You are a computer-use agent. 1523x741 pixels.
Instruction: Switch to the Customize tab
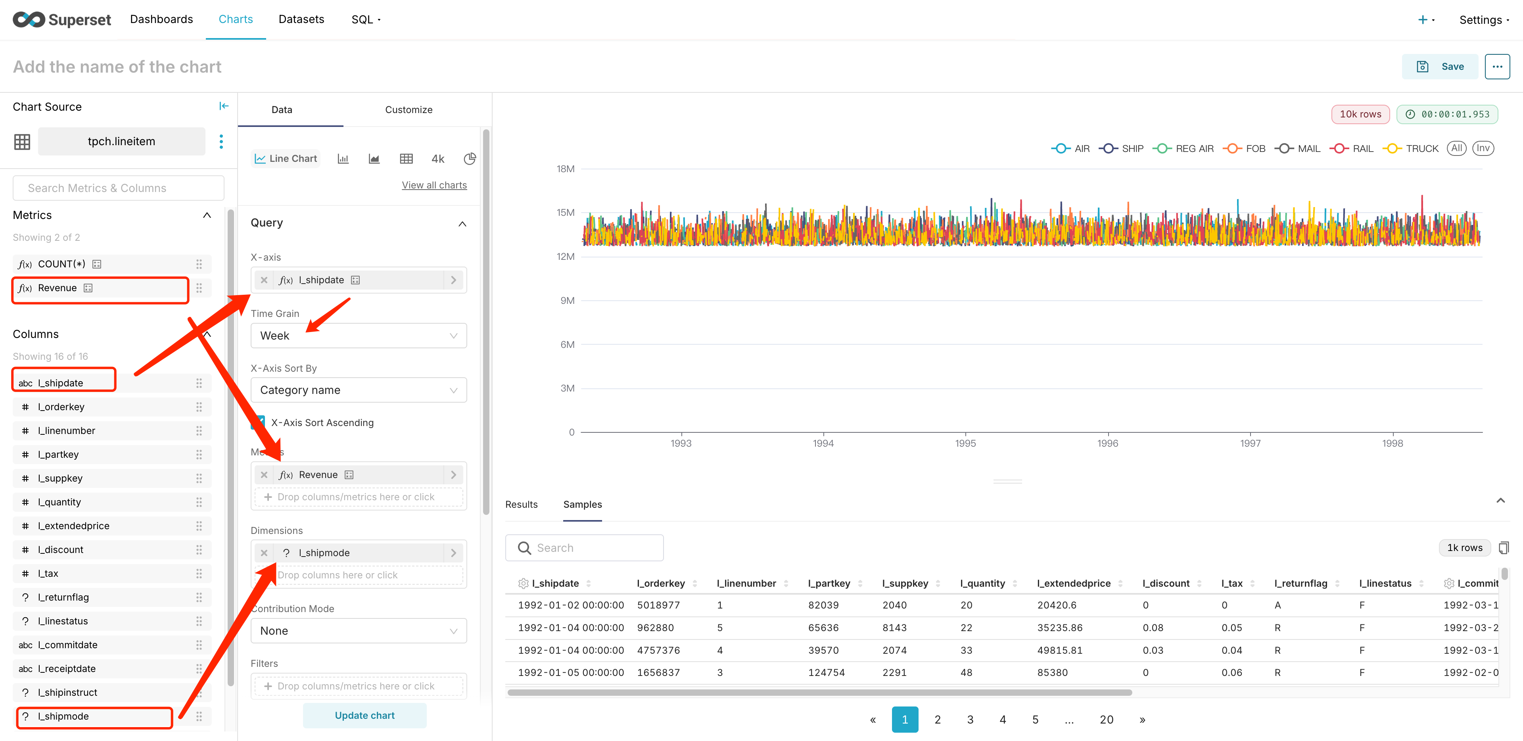[409, 110]
